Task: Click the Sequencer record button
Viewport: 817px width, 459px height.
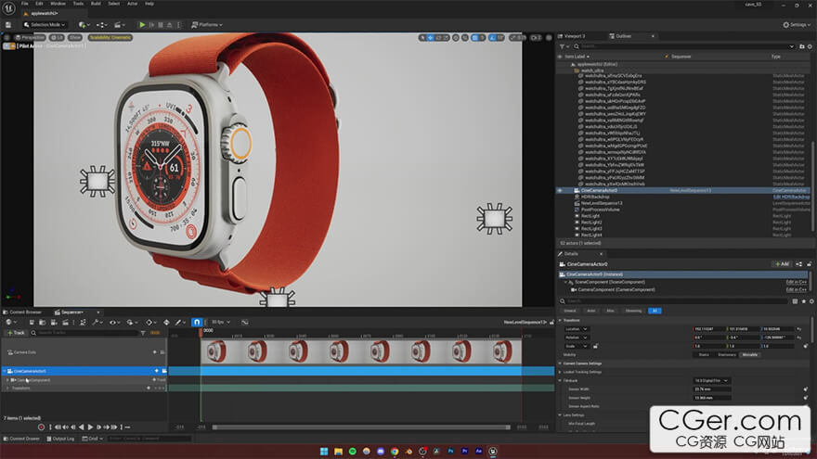Action: (41, 427)
